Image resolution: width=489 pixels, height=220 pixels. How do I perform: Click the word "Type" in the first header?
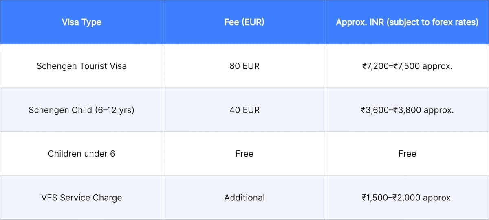pyautogui.click(x=91, y=22)
